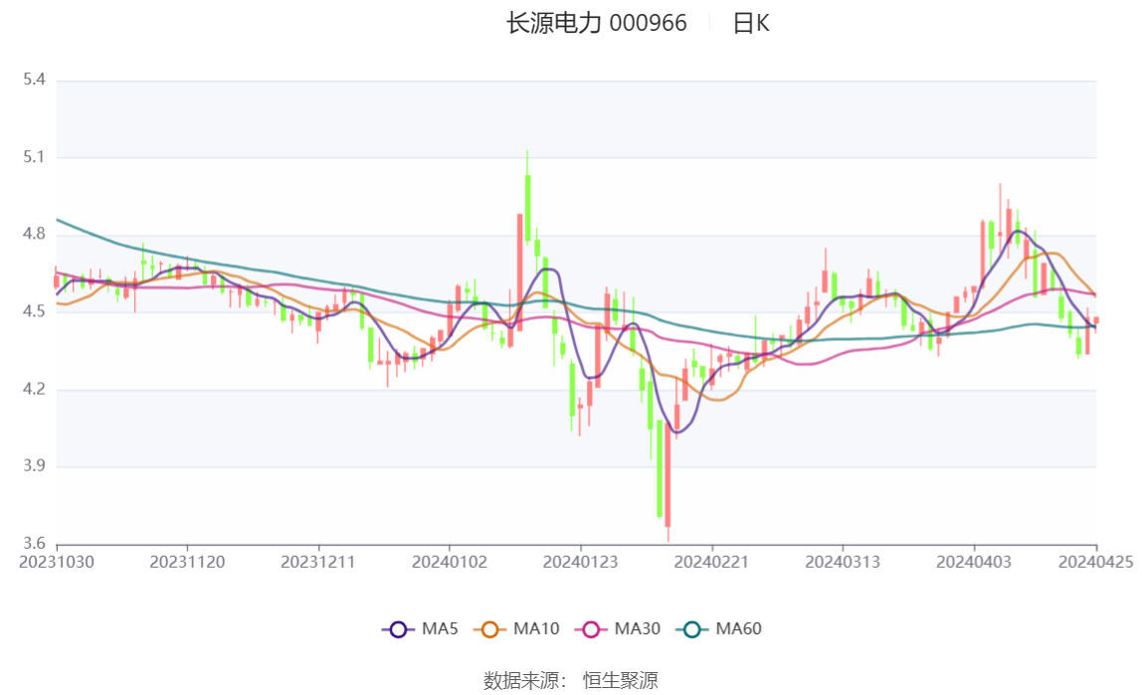Screen dimensions: 1142x695
Task: Click the 20240313 date label
Action: [843, 563]
